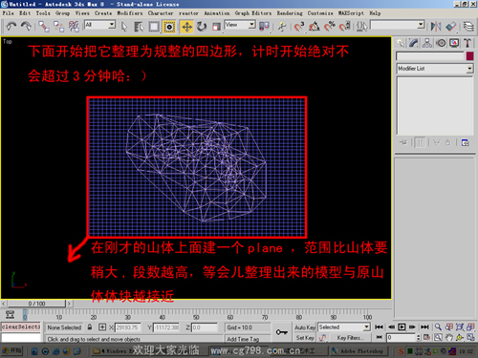Click the Align tool icon
Viewport: 478px width, 358px height.
(450, 27)
